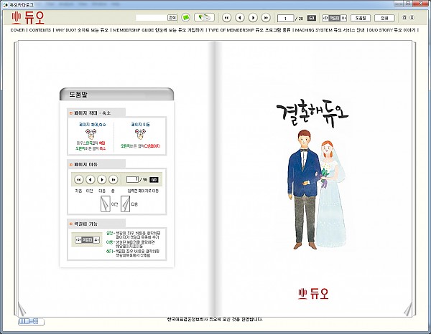Open the CONTENTS menu item
431x334 pixels.
point(40,30)
